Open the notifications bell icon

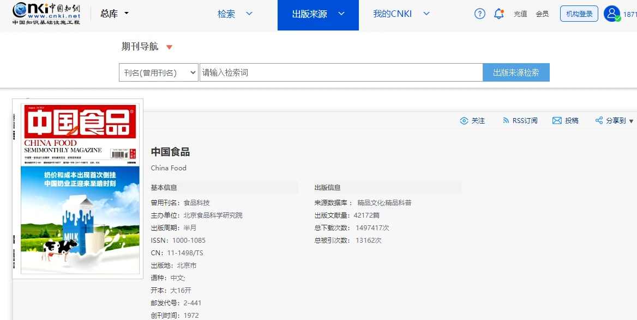(499, 14)
